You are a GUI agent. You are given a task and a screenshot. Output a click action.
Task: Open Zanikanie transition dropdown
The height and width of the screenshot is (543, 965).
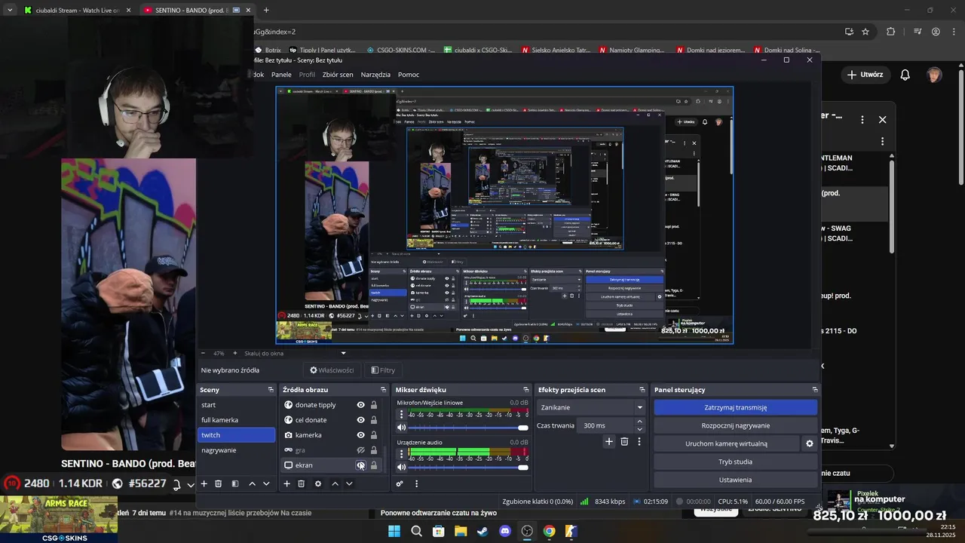[590, 407]
